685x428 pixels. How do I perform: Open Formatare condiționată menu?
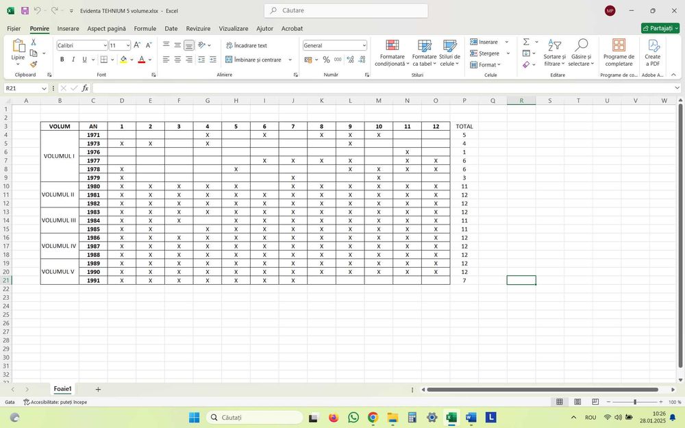392,53
